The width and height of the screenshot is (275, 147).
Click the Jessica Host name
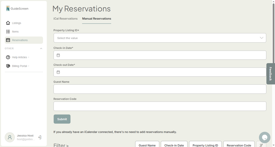pos(25,136)
